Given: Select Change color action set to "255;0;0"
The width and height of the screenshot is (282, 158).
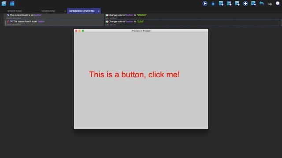Looking at the screenshot, I should pyautogui.click(x=126, y=15).
